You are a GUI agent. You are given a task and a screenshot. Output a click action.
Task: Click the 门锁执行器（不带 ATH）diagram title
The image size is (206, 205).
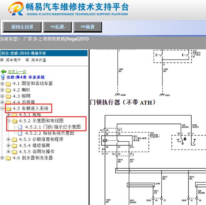pos(123,102)
